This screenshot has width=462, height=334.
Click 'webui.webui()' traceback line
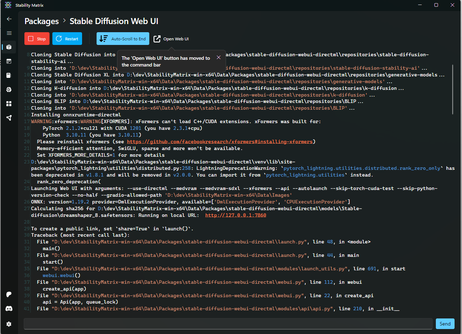tap(62, 275)
